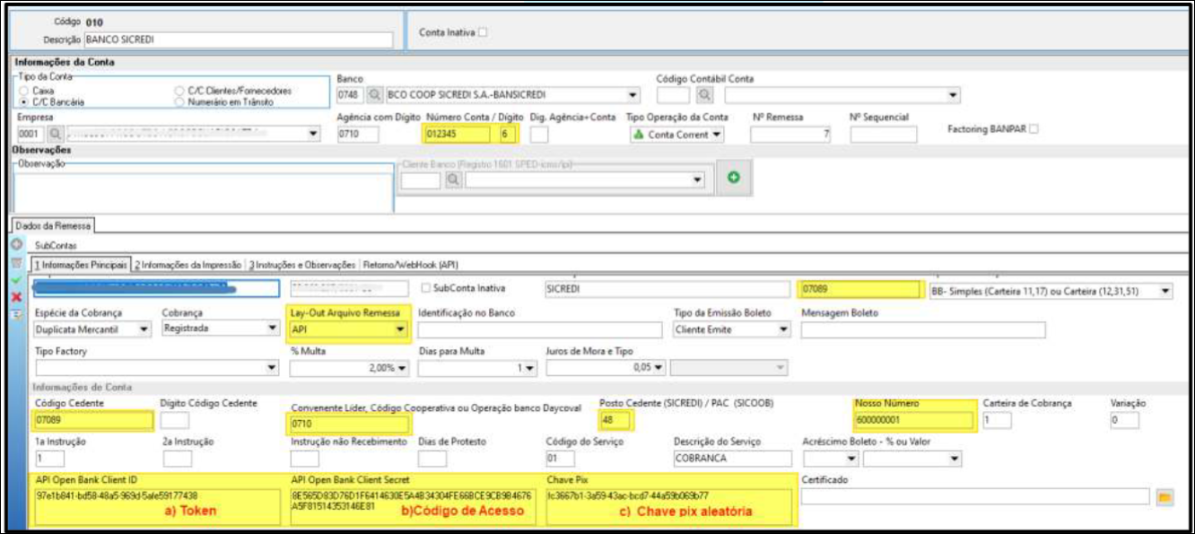Open Tipo da Emissão Boleto dropdown

[783, 329]
